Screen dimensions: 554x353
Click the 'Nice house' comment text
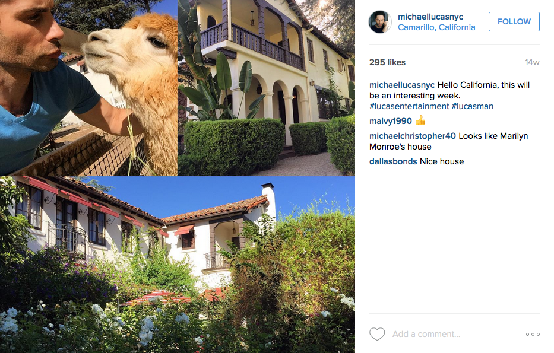click(x=442, y=161)
